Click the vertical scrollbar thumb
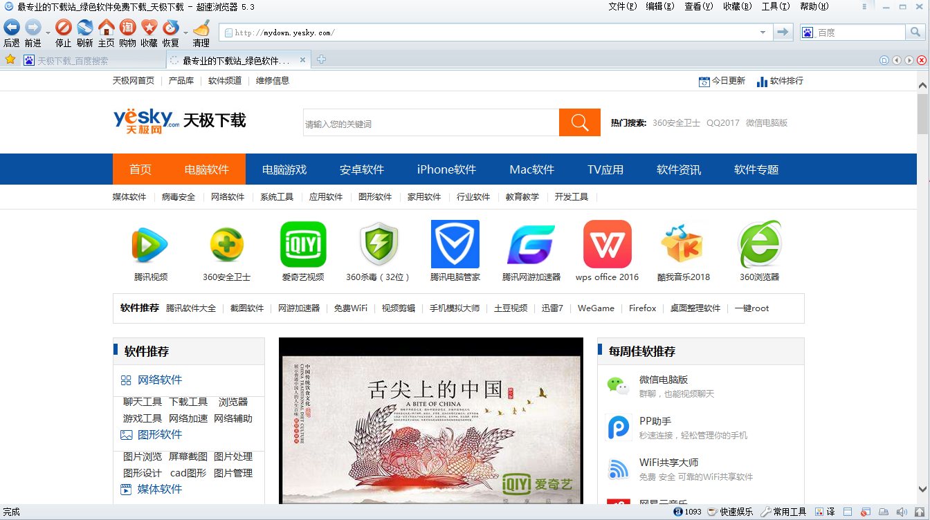Image resolution: width=930 pixels, height=520 pixels. pos(923,114)
